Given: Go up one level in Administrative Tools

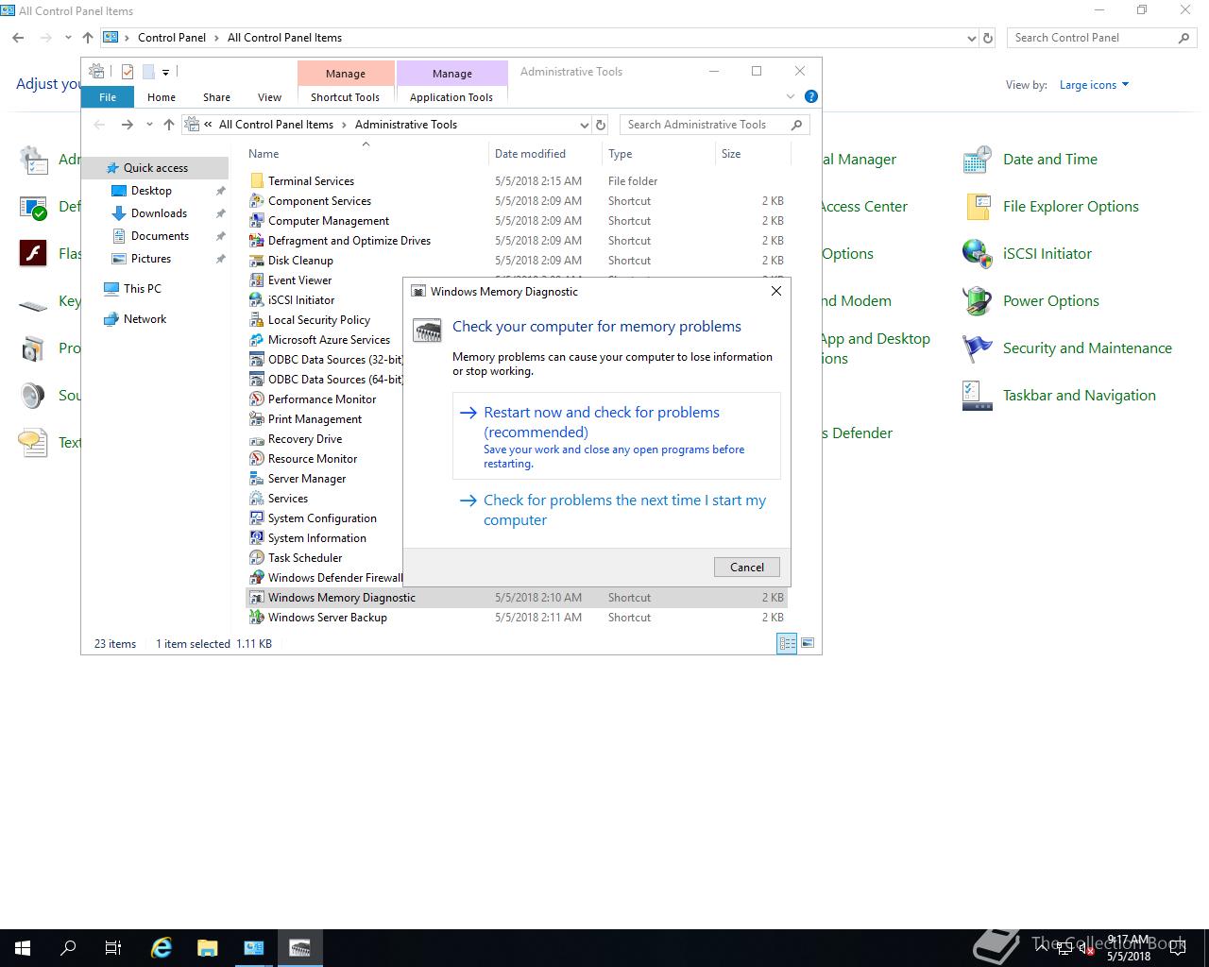Looking at the screenshot, I should coord(169,125).
